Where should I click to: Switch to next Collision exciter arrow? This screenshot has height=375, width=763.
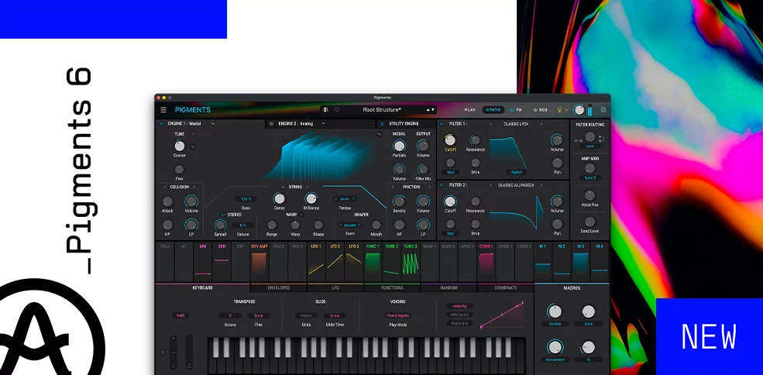194,187
